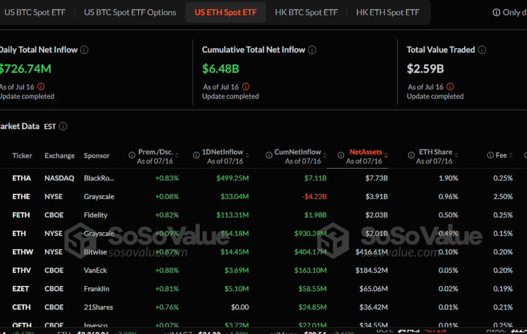Click the +0.88% premium value for ETHV
The height and width of the screenshot is (334, 527).
point(167,271)
